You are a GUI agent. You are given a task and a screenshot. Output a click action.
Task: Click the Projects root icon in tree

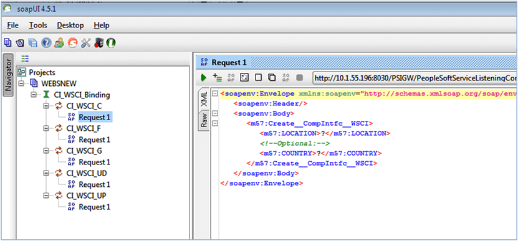(22, 72)
